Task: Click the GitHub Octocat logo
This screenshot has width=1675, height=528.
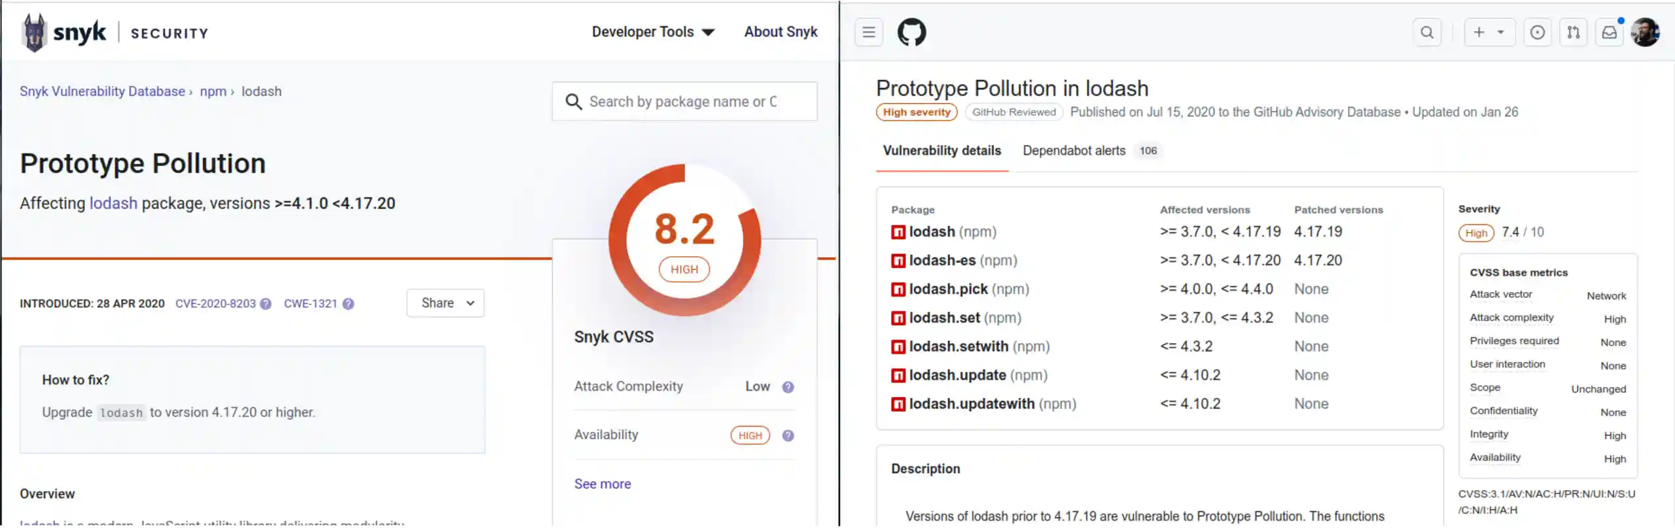Action: pos(911,32)
